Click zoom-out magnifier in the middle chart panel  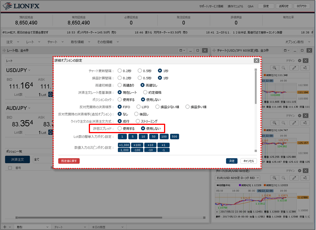click(x=283, y=123)
